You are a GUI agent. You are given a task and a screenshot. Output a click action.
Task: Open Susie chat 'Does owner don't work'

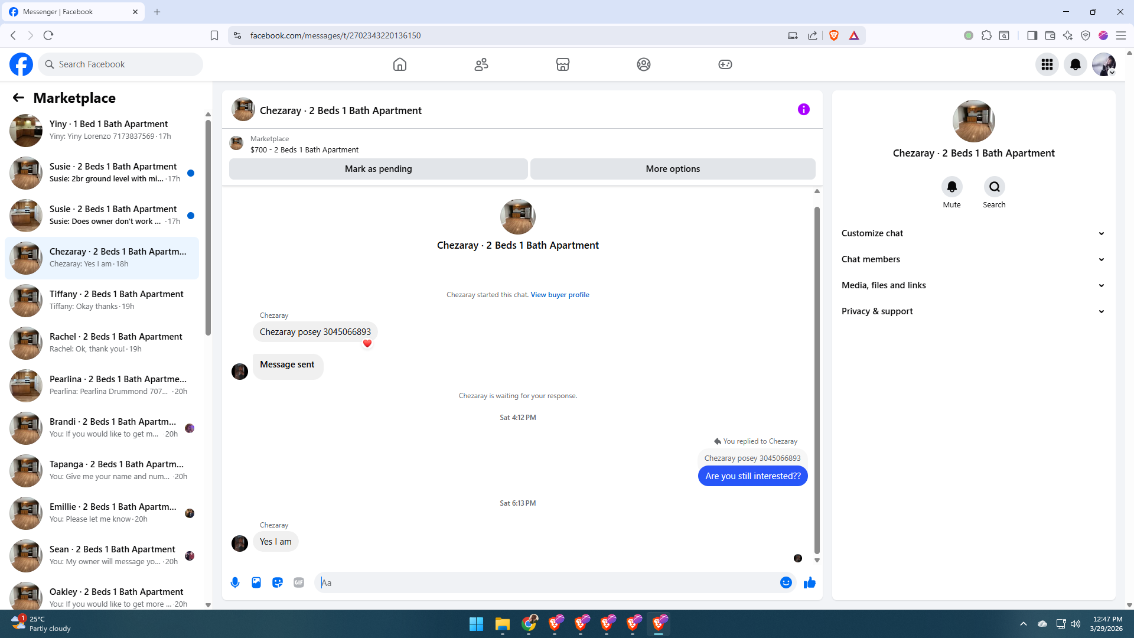pos(102,216)
